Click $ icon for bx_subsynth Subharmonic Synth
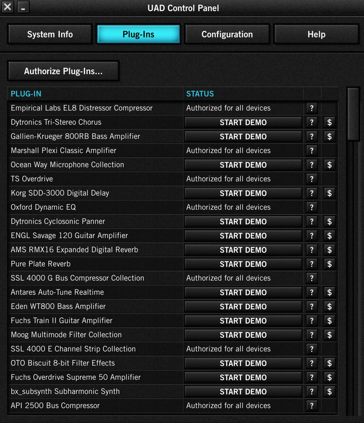The height and width of the screenshot is (423, 364). click(x=330, y=391)
